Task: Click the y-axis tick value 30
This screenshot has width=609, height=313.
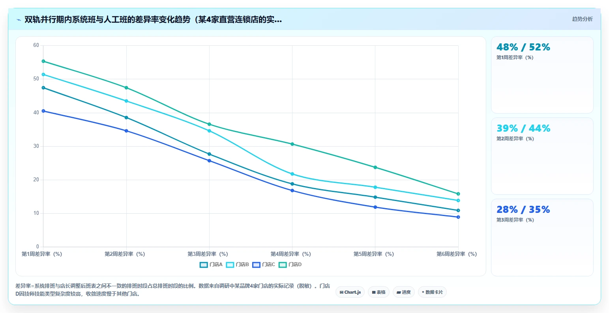Action: point(36,146)
